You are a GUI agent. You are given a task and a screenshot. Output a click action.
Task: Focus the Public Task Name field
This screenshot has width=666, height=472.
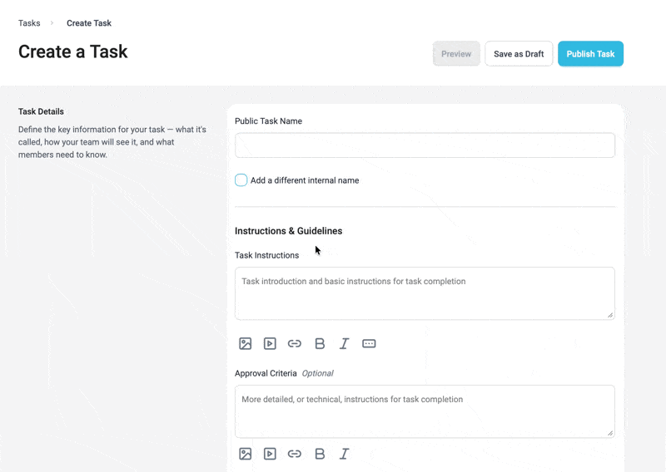pyautogui.click(x=425, y=145)
